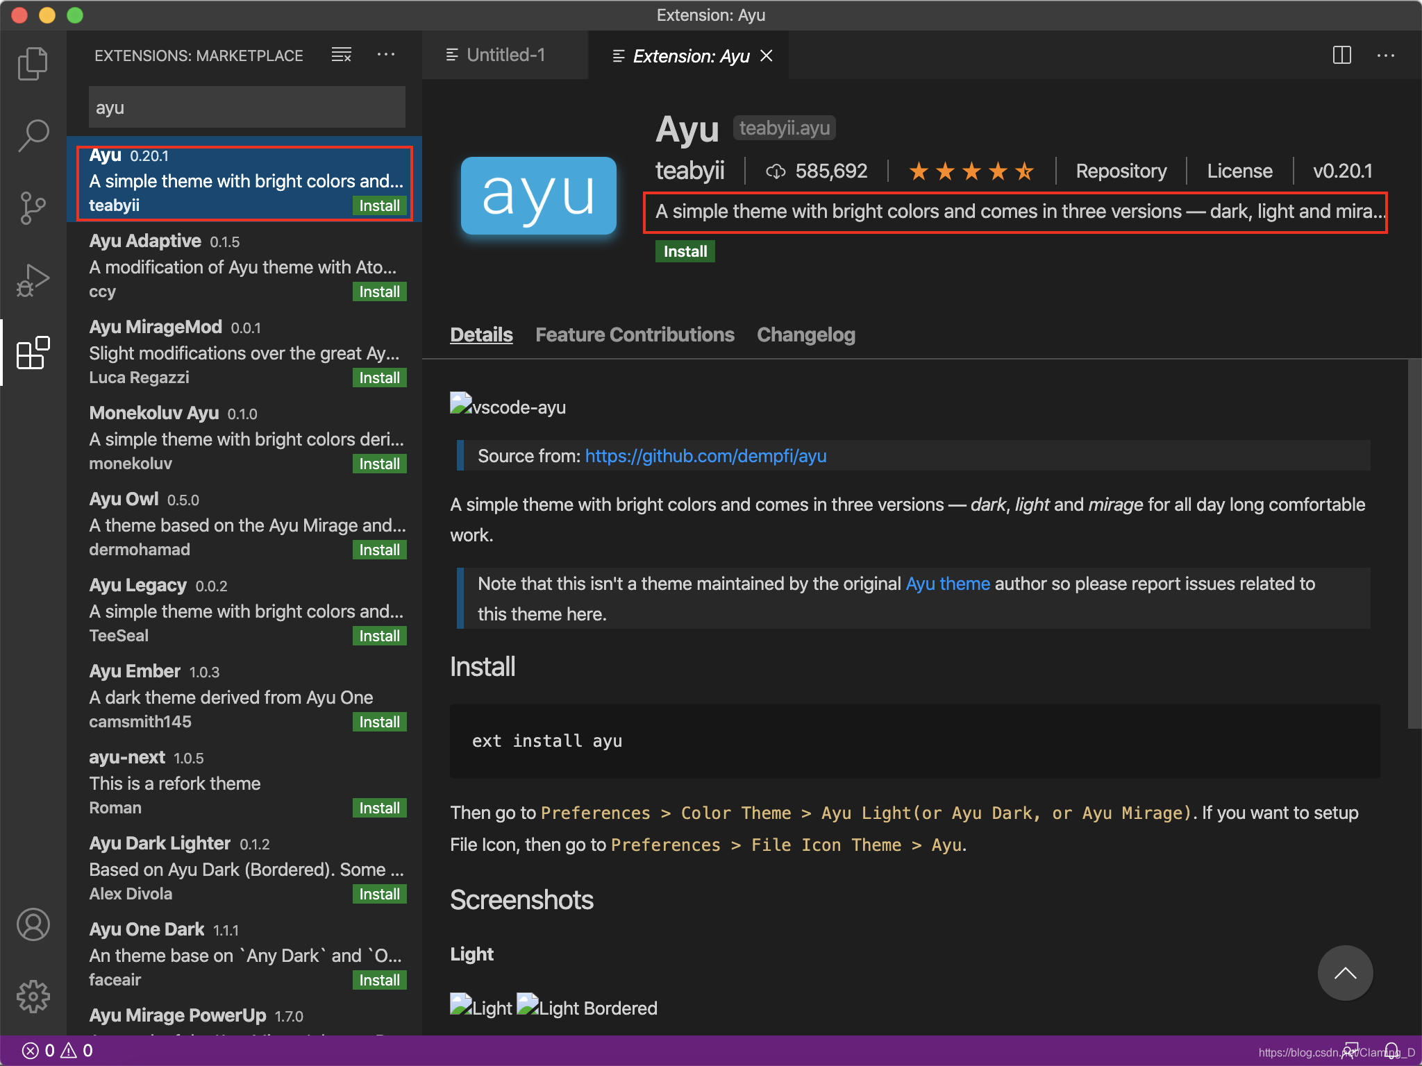Viewport: 1422px width, 1066px height.
Task: Clear extensions search results icon
Action: click(341, 55)
